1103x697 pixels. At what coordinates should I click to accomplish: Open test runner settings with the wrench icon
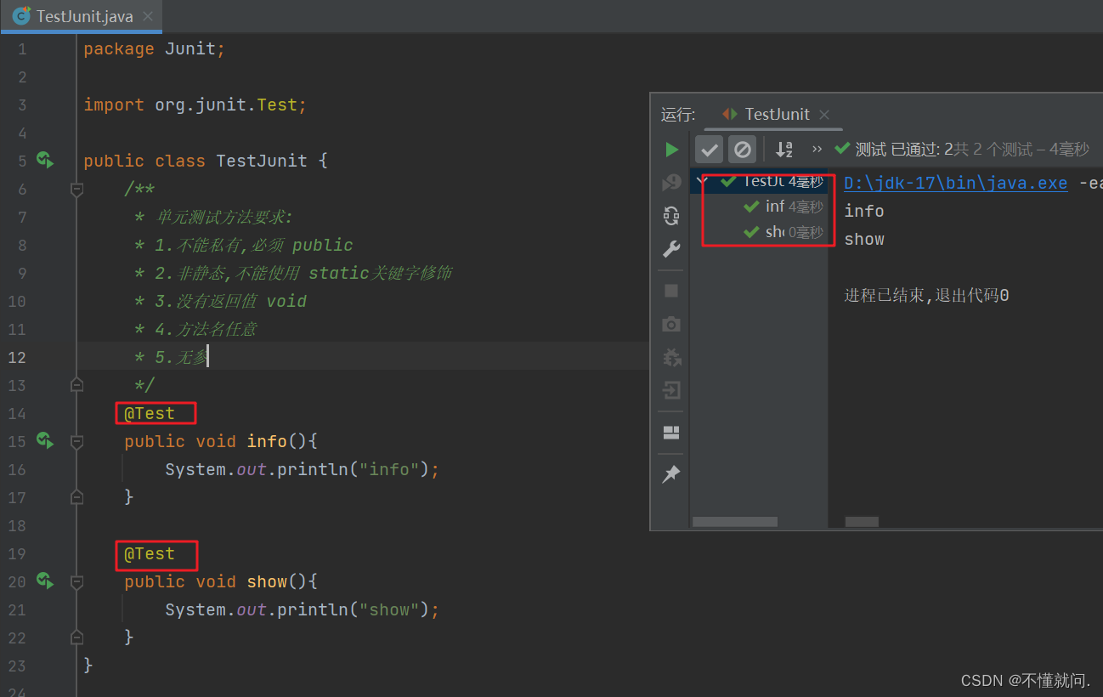[x=671, y=249]
